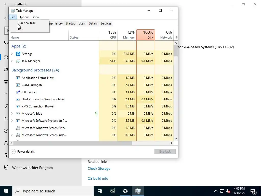Viewport: 261px width, 196px height.
Task: Open the Check Storage link in Settings
Action: point(99,168)
